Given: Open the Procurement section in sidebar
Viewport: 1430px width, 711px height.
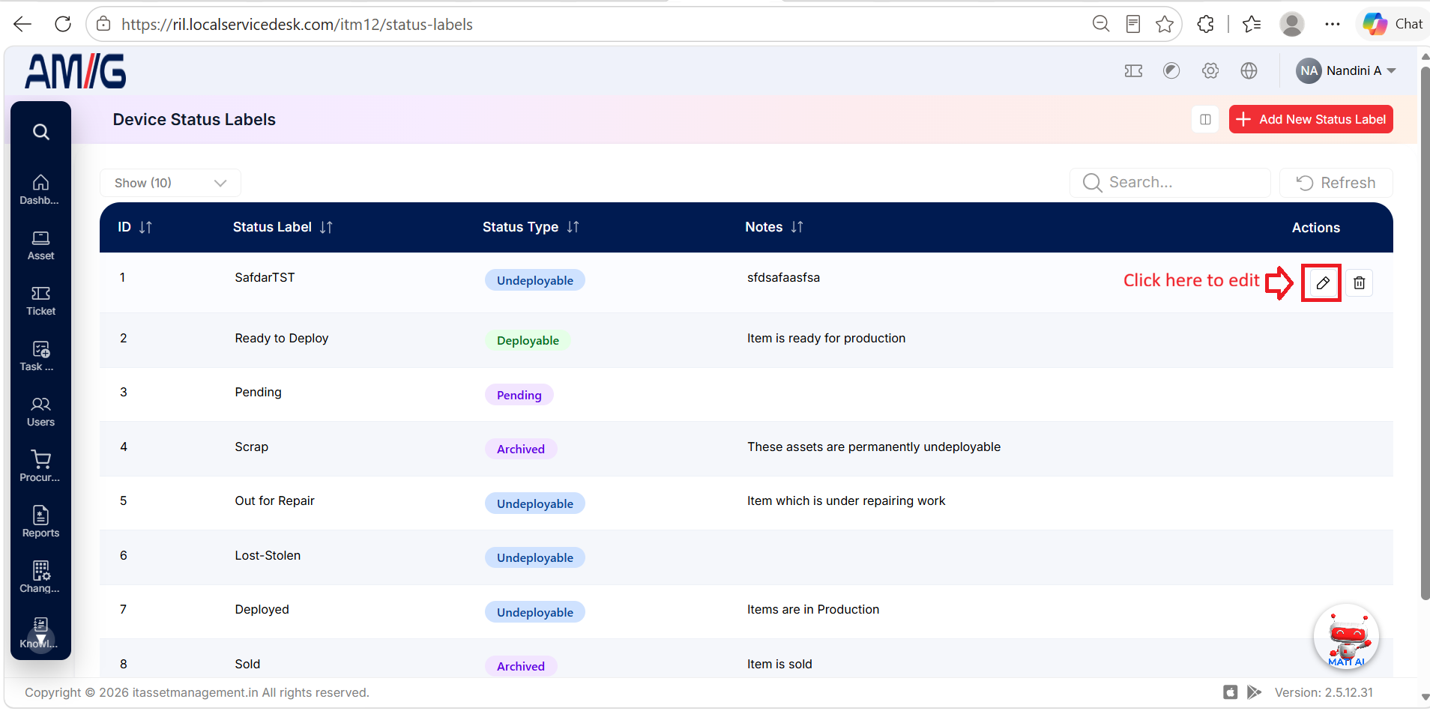Looking at the screenshot, I should coord(40,467).
